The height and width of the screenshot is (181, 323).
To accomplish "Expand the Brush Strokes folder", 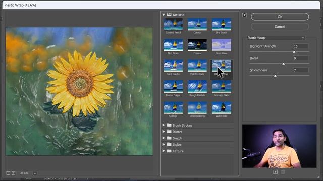I will click(x=164, y=125).
